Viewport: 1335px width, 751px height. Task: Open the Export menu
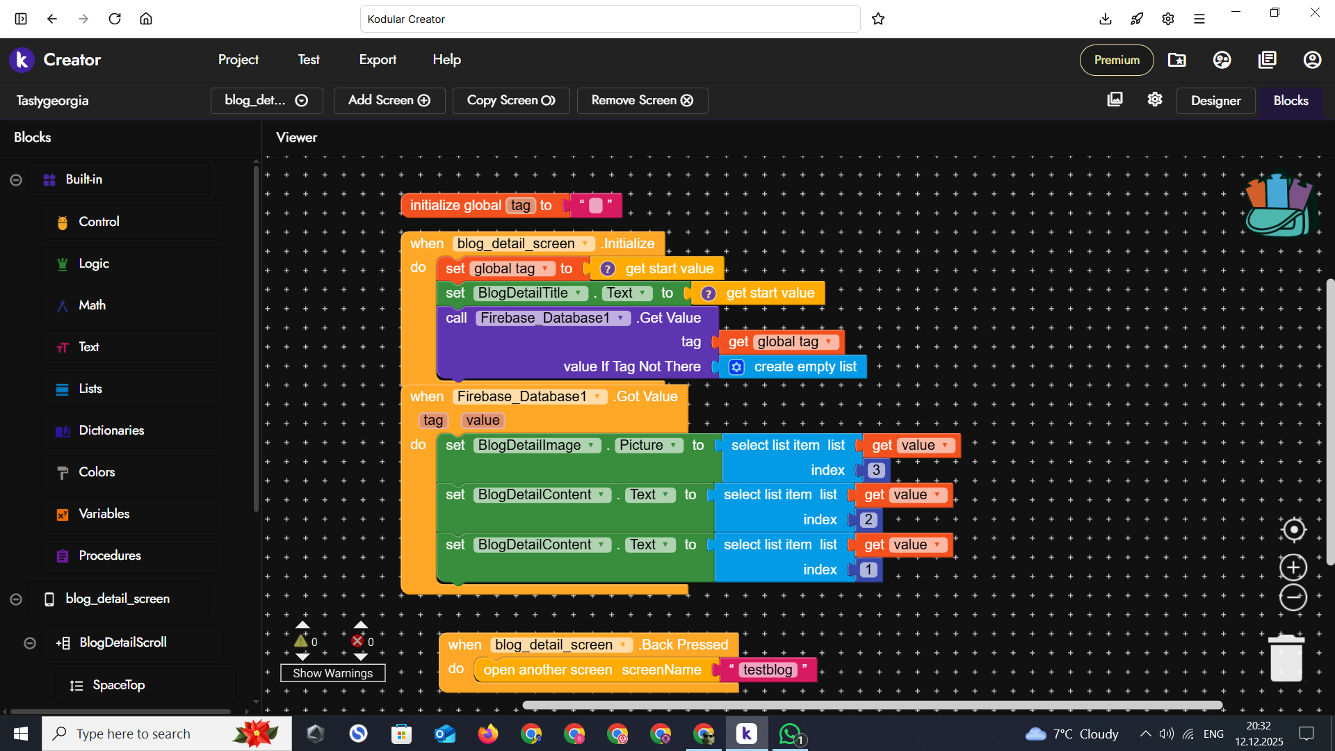coord(378,60)
